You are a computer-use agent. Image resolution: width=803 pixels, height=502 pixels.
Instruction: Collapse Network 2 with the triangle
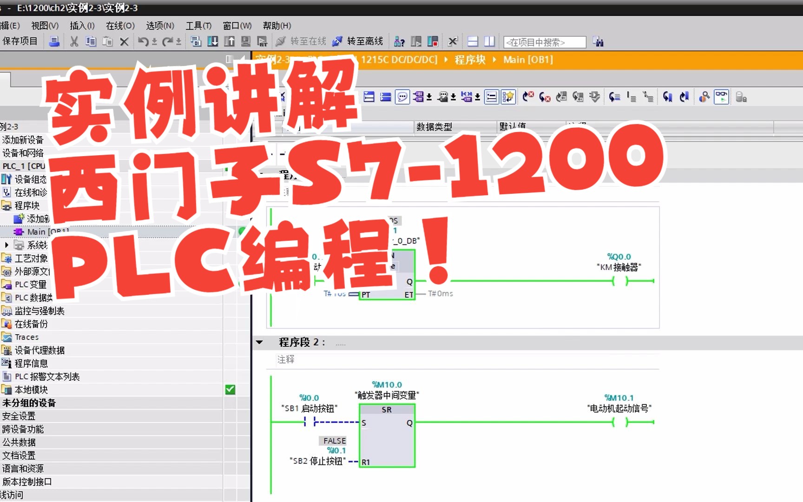[x=259, y=342]
